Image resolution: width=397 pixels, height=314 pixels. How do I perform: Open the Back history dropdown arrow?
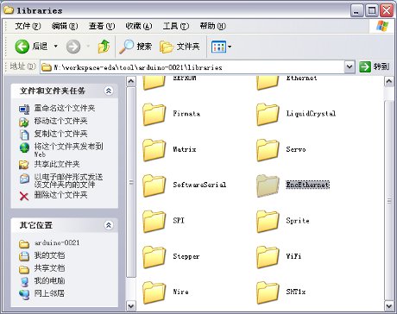tap(55, 47)
